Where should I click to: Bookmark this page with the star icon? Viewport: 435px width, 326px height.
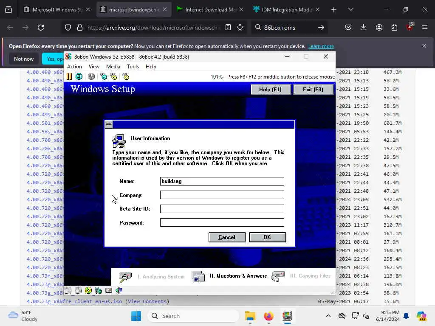[240, 28]
